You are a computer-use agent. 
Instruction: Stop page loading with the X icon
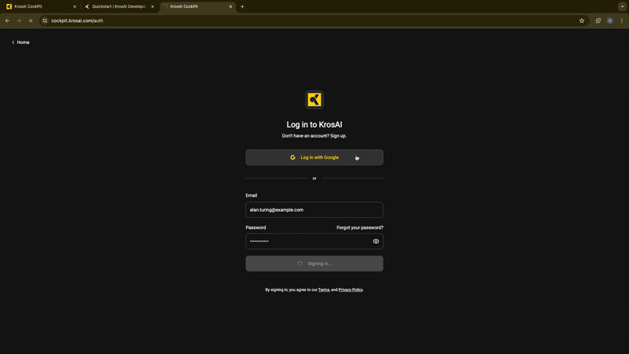[x=30, y=20]
